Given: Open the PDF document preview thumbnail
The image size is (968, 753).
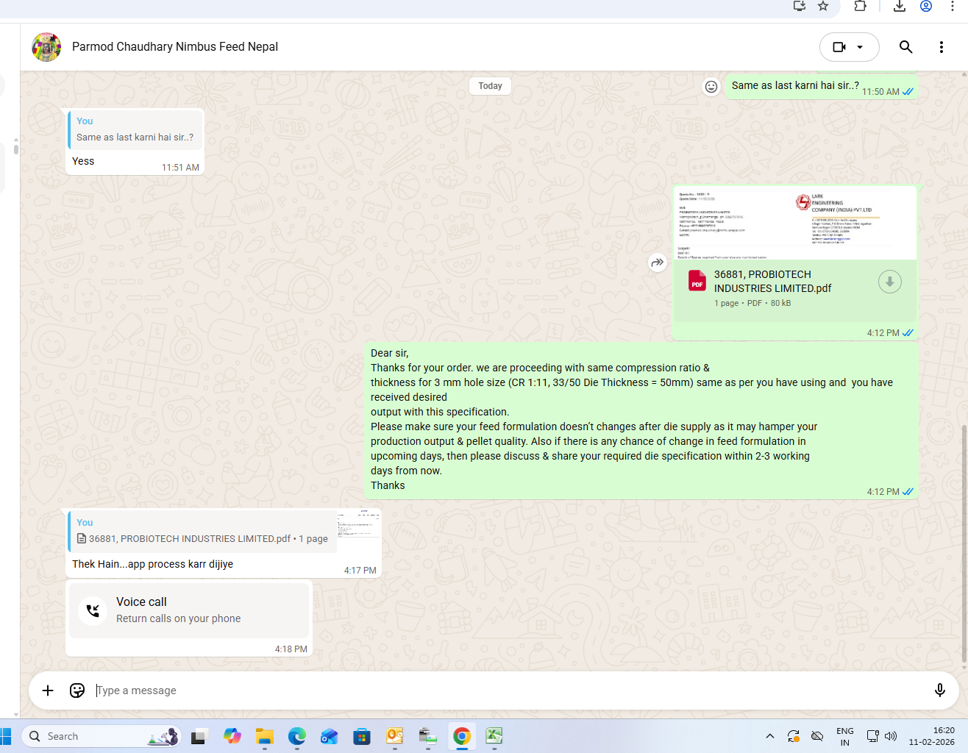Looking at the screenshot, I should [794, 223].
